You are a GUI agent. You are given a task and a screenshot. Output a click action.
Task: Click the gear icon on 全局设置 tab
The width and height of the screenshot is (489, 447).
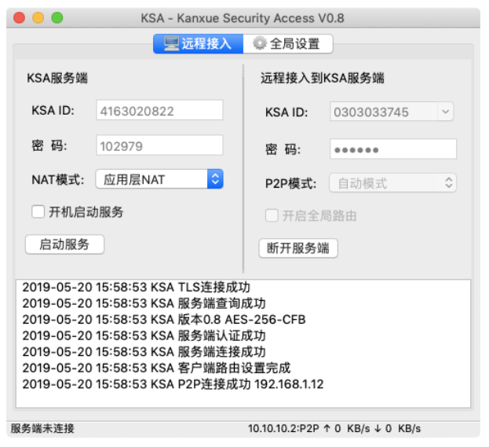pyautogui.click(x=260, y=43)
